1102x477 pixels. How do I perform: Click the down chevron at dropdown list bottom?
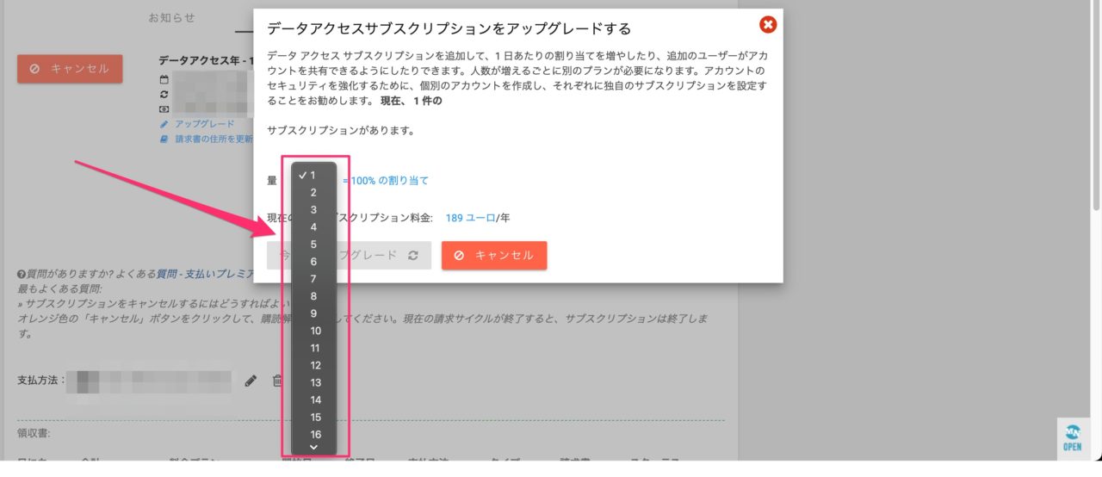pyautogui.click(x=313, y=447)
